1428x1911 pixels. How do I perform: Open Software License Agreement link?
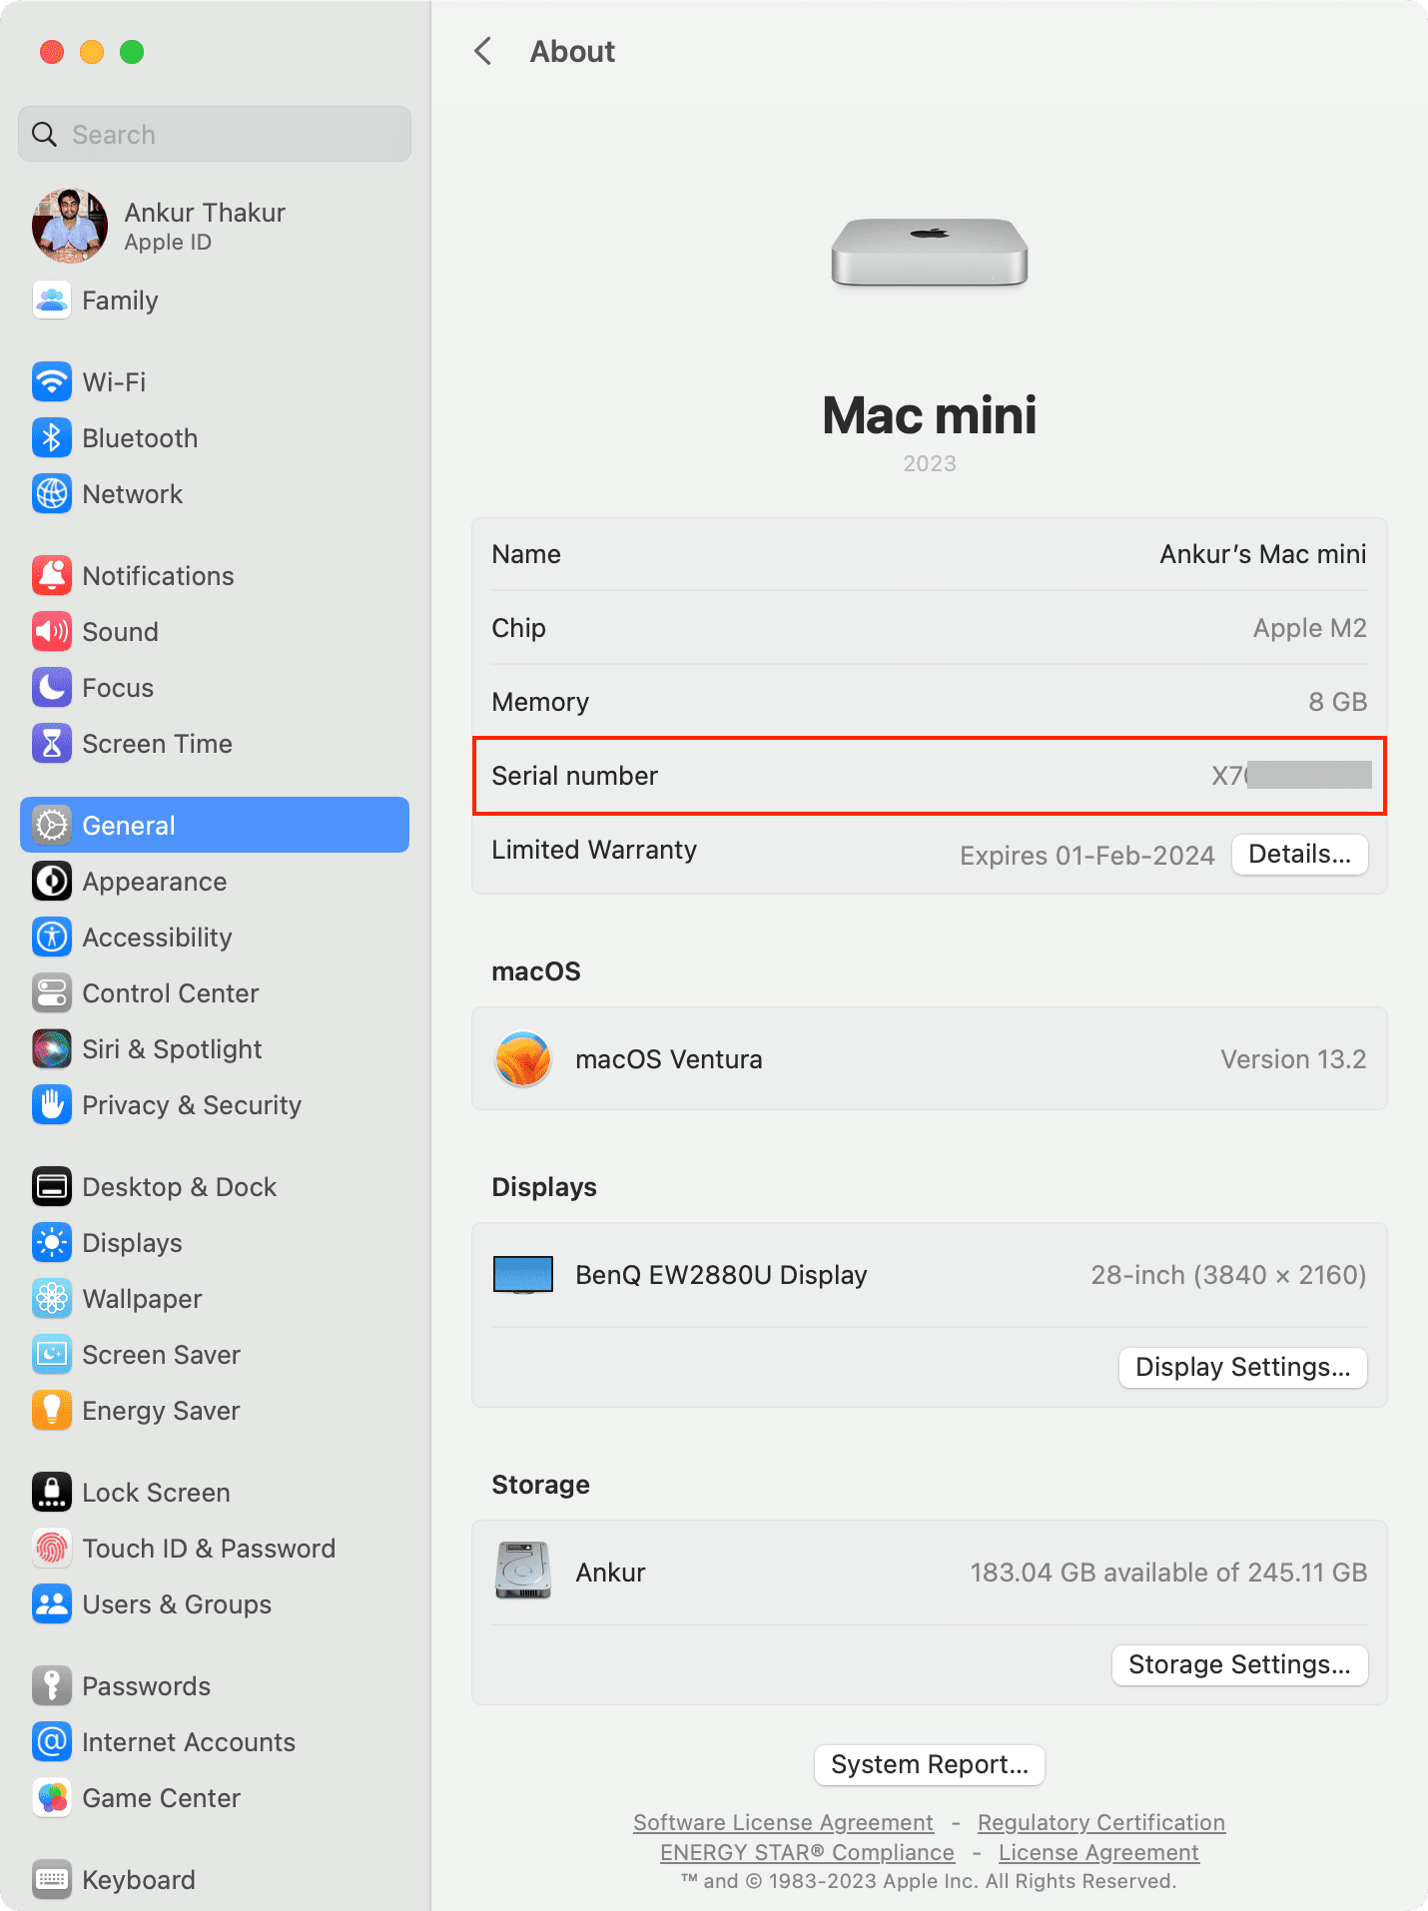pos(783,1822)
